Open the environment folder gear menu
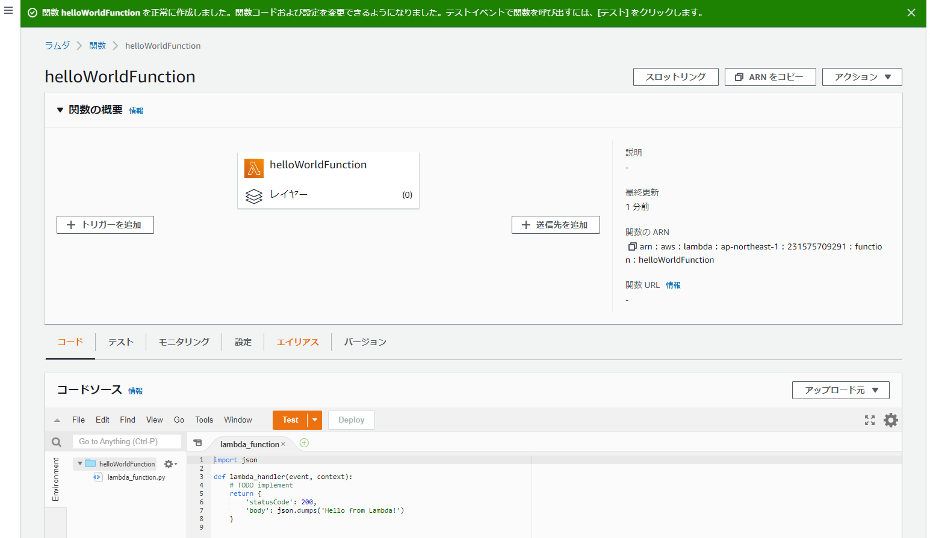 click(170, 464)
